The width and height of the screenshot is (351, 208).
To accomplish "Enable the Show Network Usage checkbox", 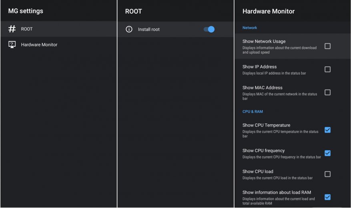I will click(x=327, y=46).
